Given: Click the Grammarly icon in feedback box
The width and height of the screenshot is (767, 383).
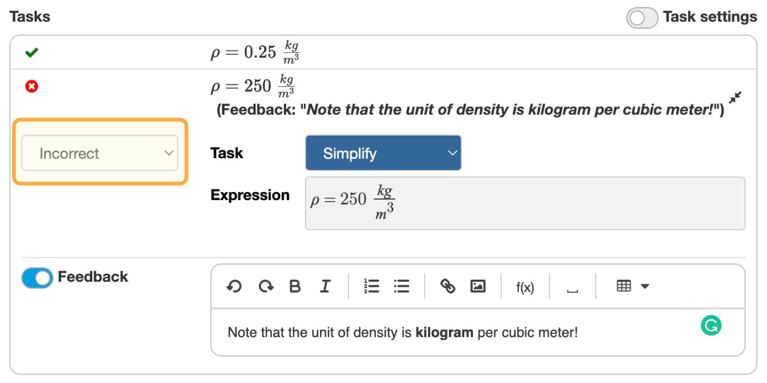Looking at the screenshot, I should tap(711, 326).
